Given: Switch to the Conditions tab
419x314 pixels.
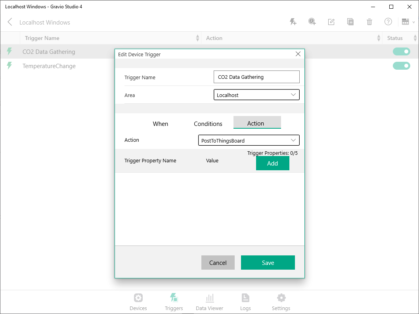Looking at the screenshot, I should click(x=208, y=124).
